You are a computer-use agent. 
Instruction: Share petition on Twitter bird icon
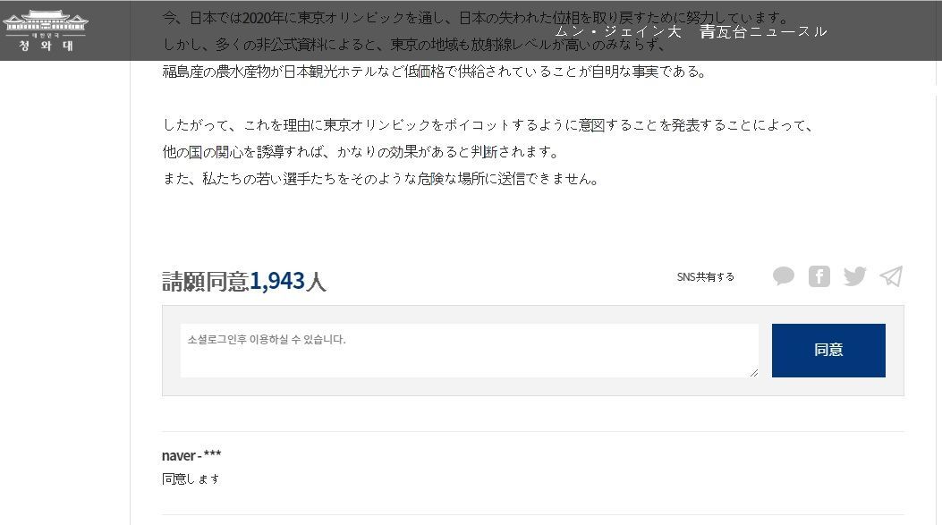(x=855, y=276)
